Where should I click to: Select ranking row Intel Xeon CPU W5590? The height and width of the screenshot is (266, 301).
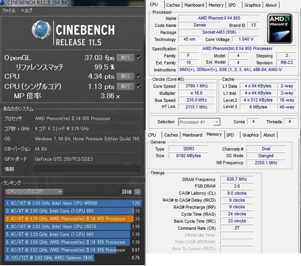[x=73, y=203]
